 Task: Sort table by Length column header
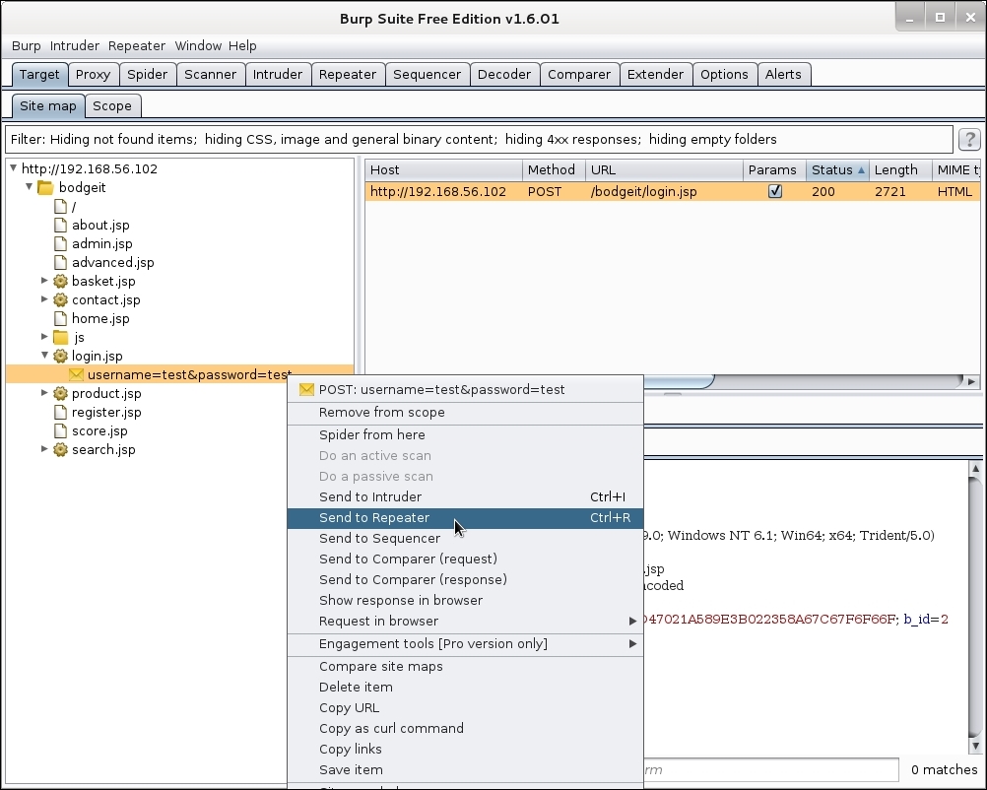click(900, 170)
